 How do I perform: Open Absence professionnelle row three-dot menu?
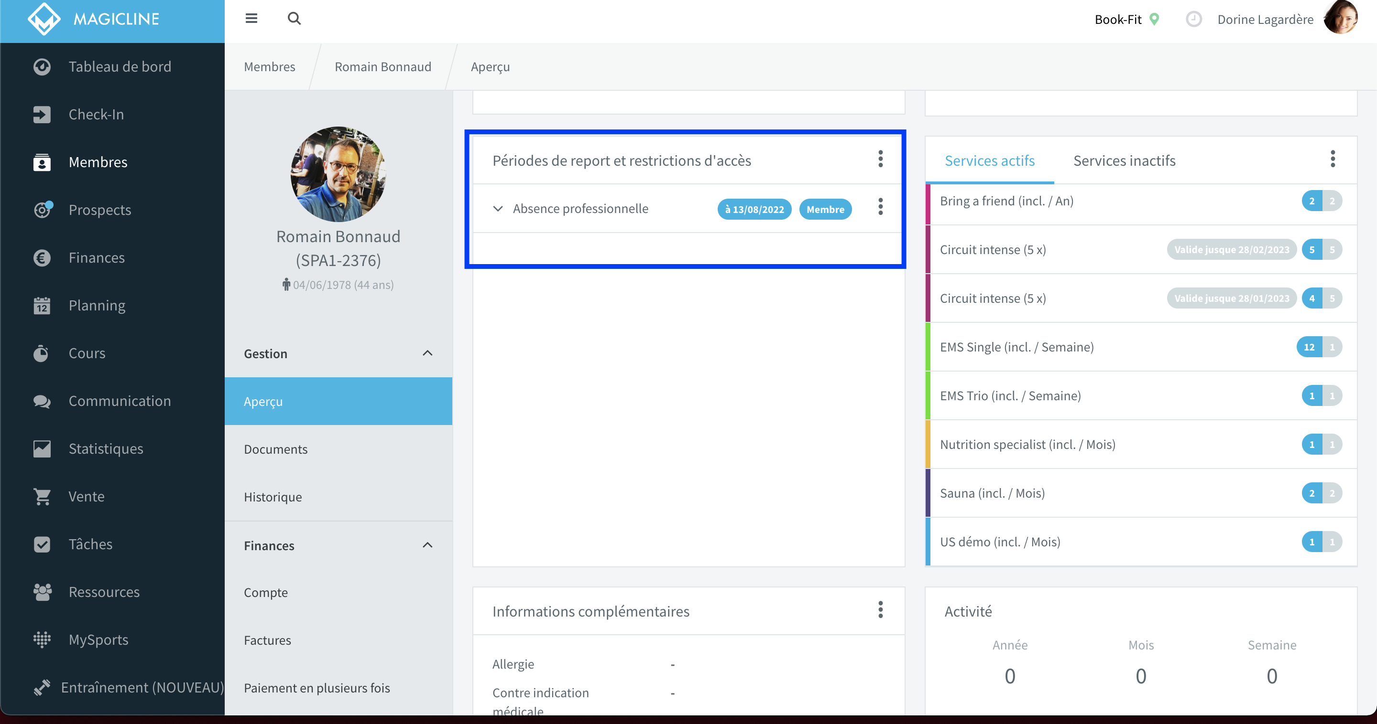pos(880,207)
